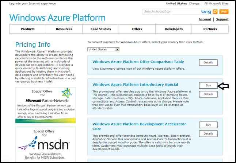This screenshot has width=236, height=163.
Task: Click the msdn logo graphic
Action: click(x=44, y=143)
